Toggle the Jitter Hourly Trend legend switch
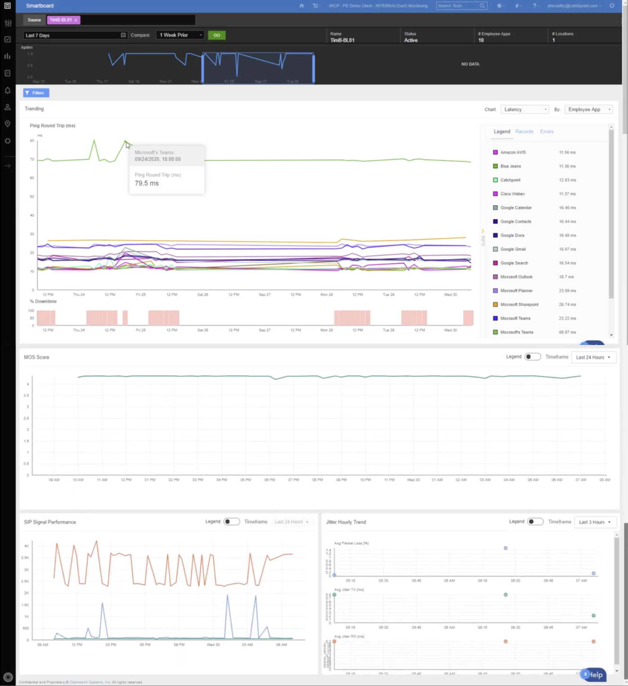 (x=535, y=521)
